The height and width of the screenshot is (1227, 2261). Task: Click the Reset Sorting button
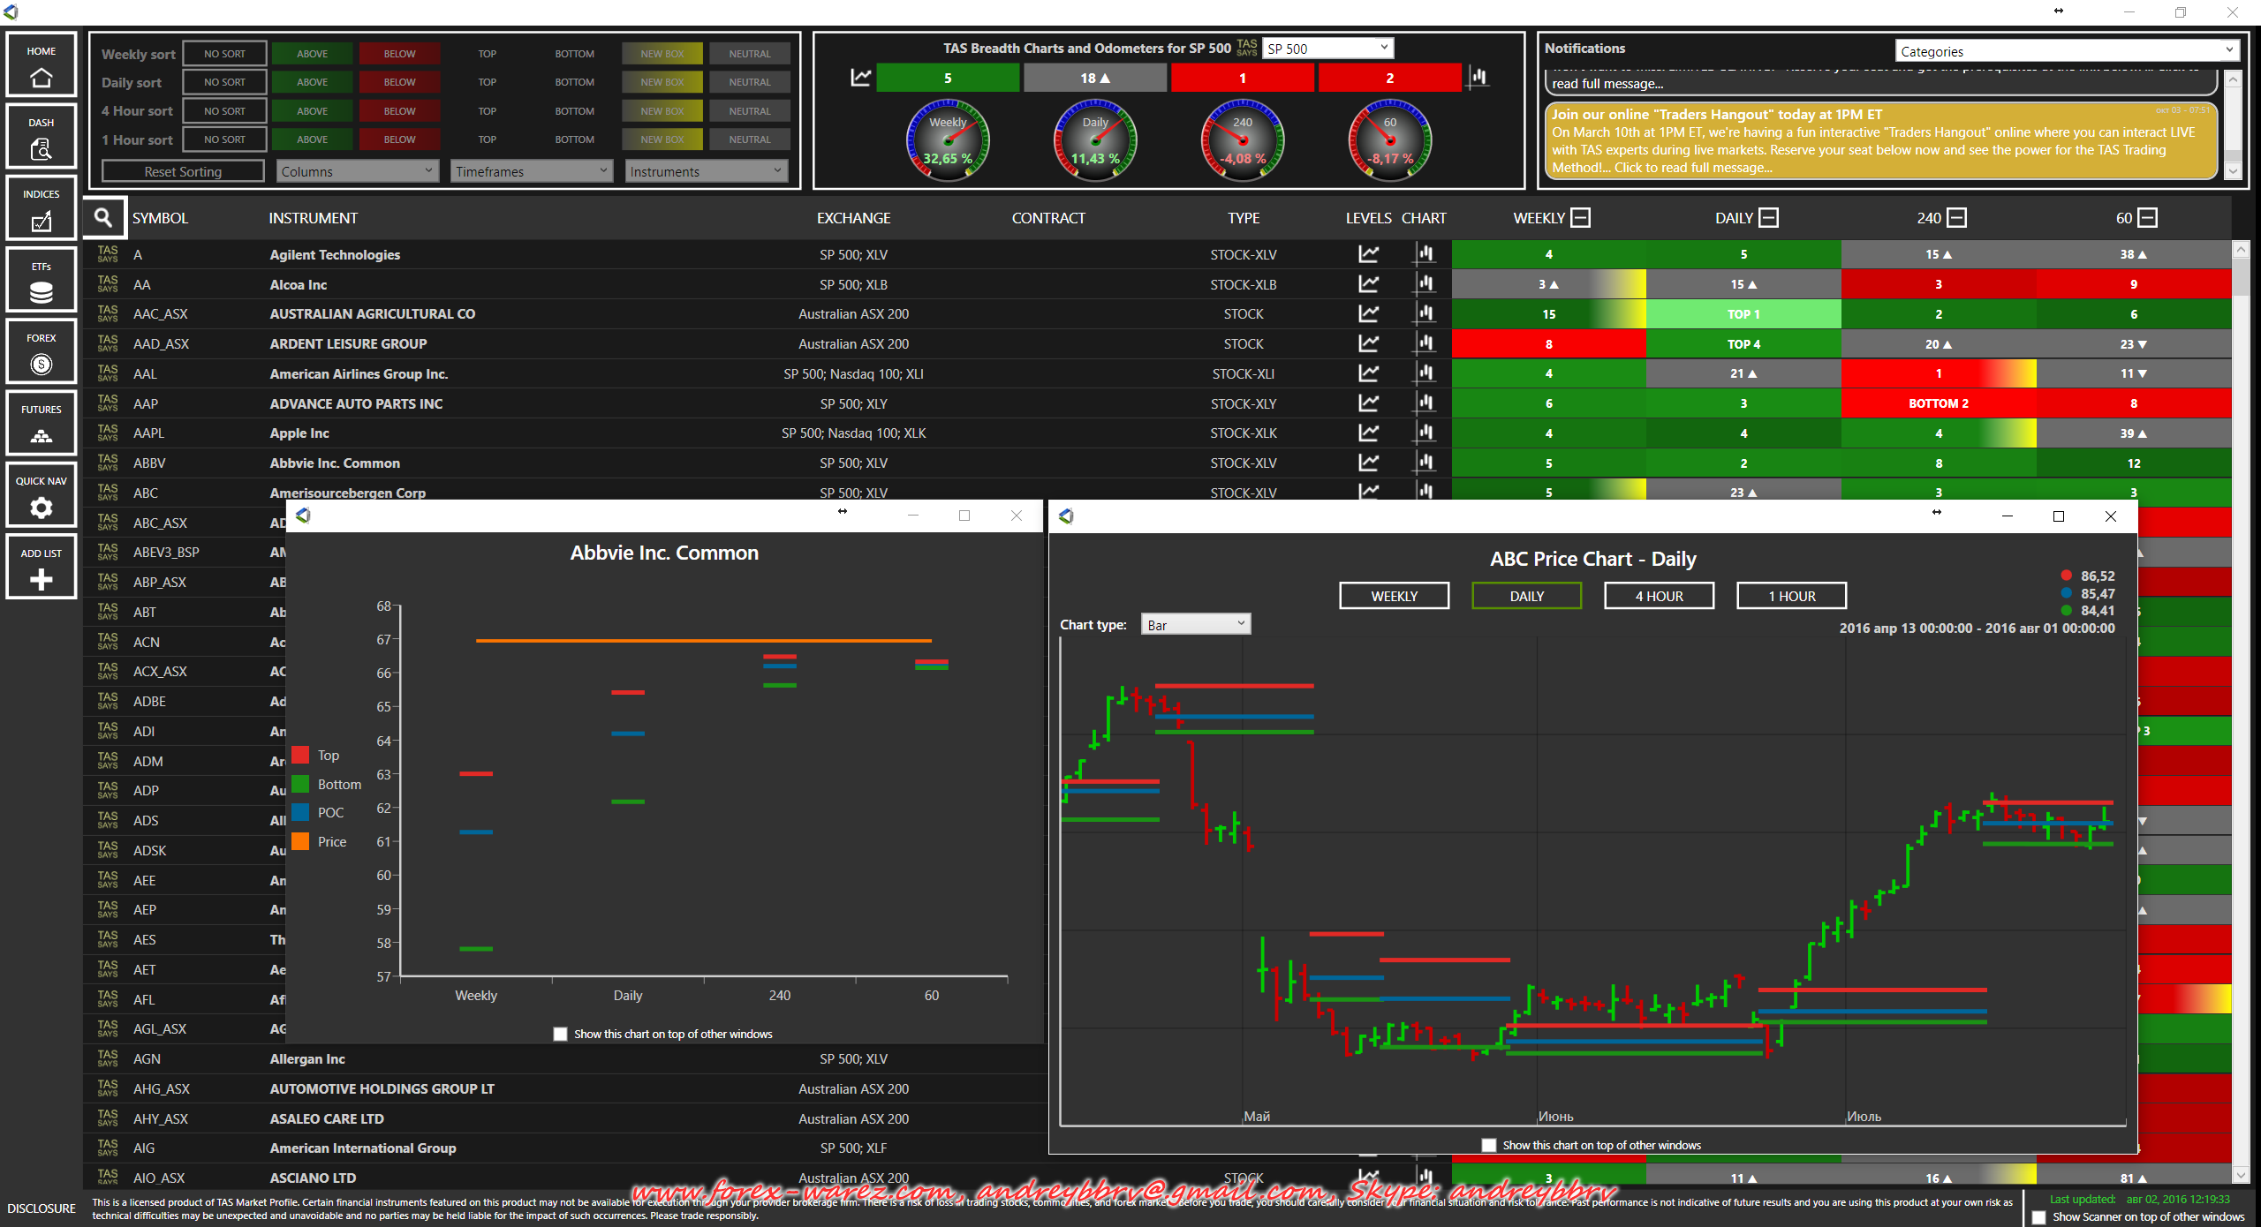pyautogui.click(x=183, y=171)
